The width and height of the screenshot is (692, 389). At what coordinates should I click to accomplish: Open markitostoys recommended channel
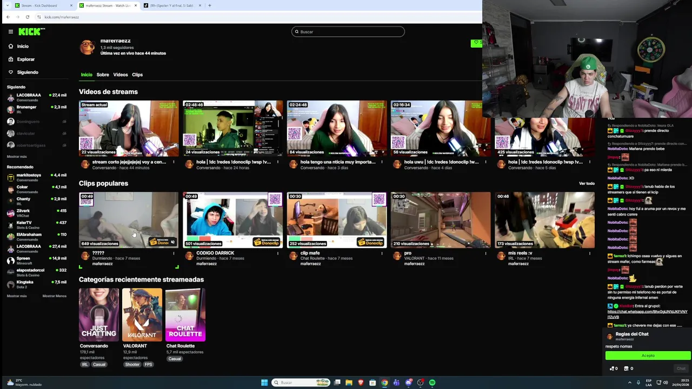point(37,177)
